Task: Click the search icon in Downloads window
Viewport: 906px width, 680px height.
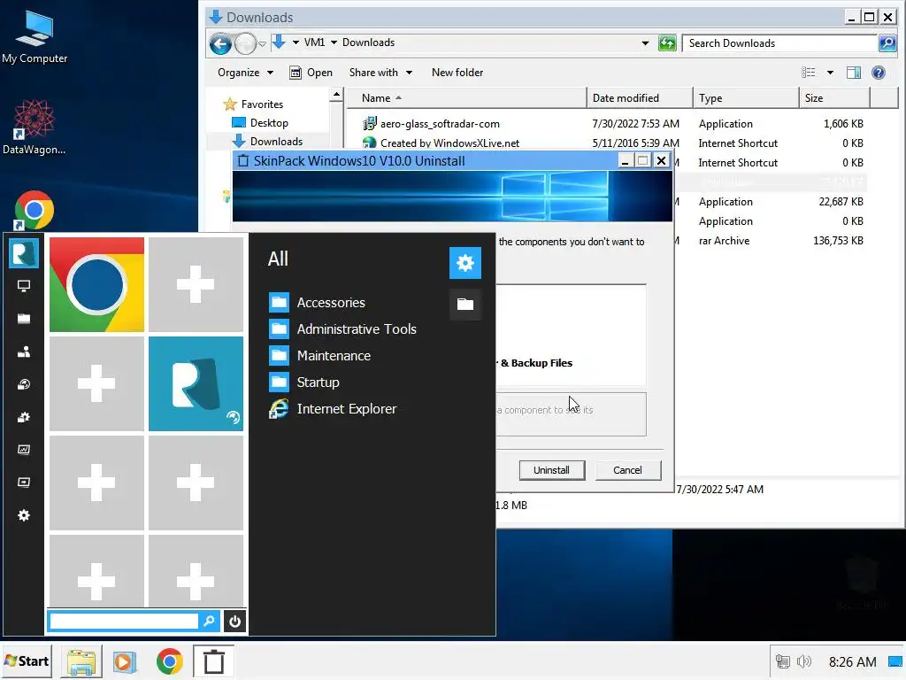Action: click(887, 43)
